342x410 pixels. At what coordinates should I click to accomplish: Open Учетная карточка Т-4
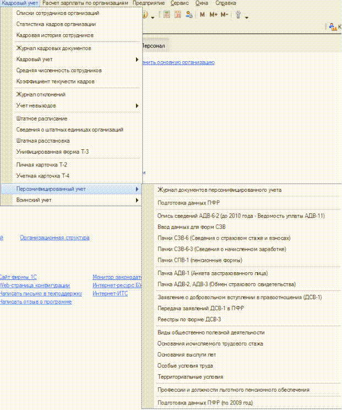tap(72, 176)
